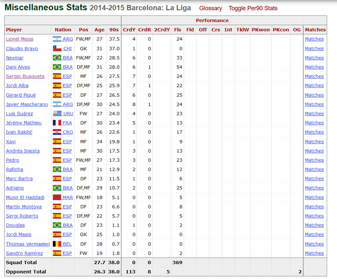Open Matches link for Andrés Iniesta
Viewport: 337px width, 279px height.
[x=314, y=151]
